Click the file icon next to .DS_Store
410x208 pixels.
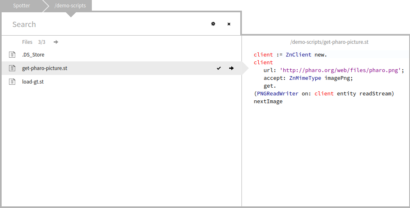click(12, 54)
